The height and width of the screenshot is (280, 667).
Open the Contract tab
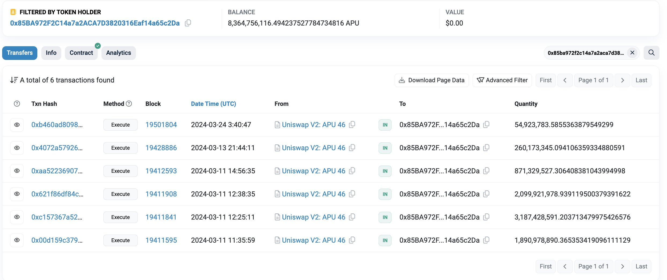[81, 53]
